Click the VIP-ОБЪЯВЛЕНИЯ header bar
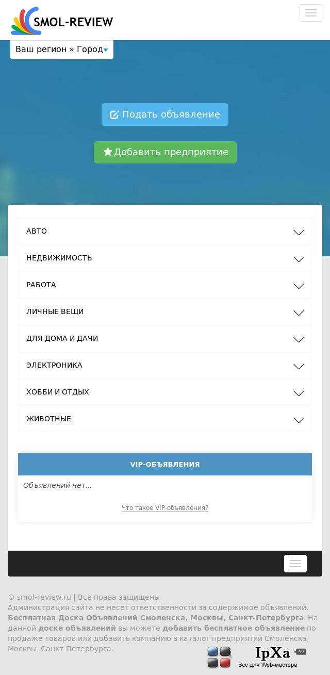This screenshot has width=330, height=675. coord(165,464)
